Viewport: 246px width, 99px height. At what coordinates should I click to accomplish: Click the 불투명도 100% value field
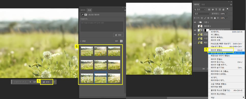(x=223, y=14)
